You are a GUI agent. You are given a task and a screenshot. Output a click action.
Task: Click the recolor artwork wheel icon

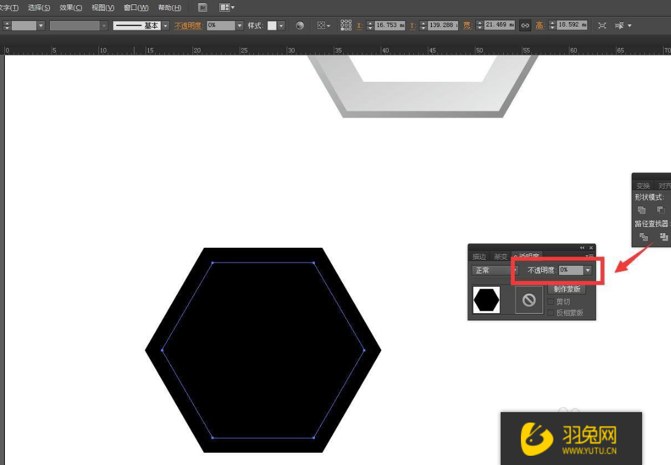click(300, 26)
